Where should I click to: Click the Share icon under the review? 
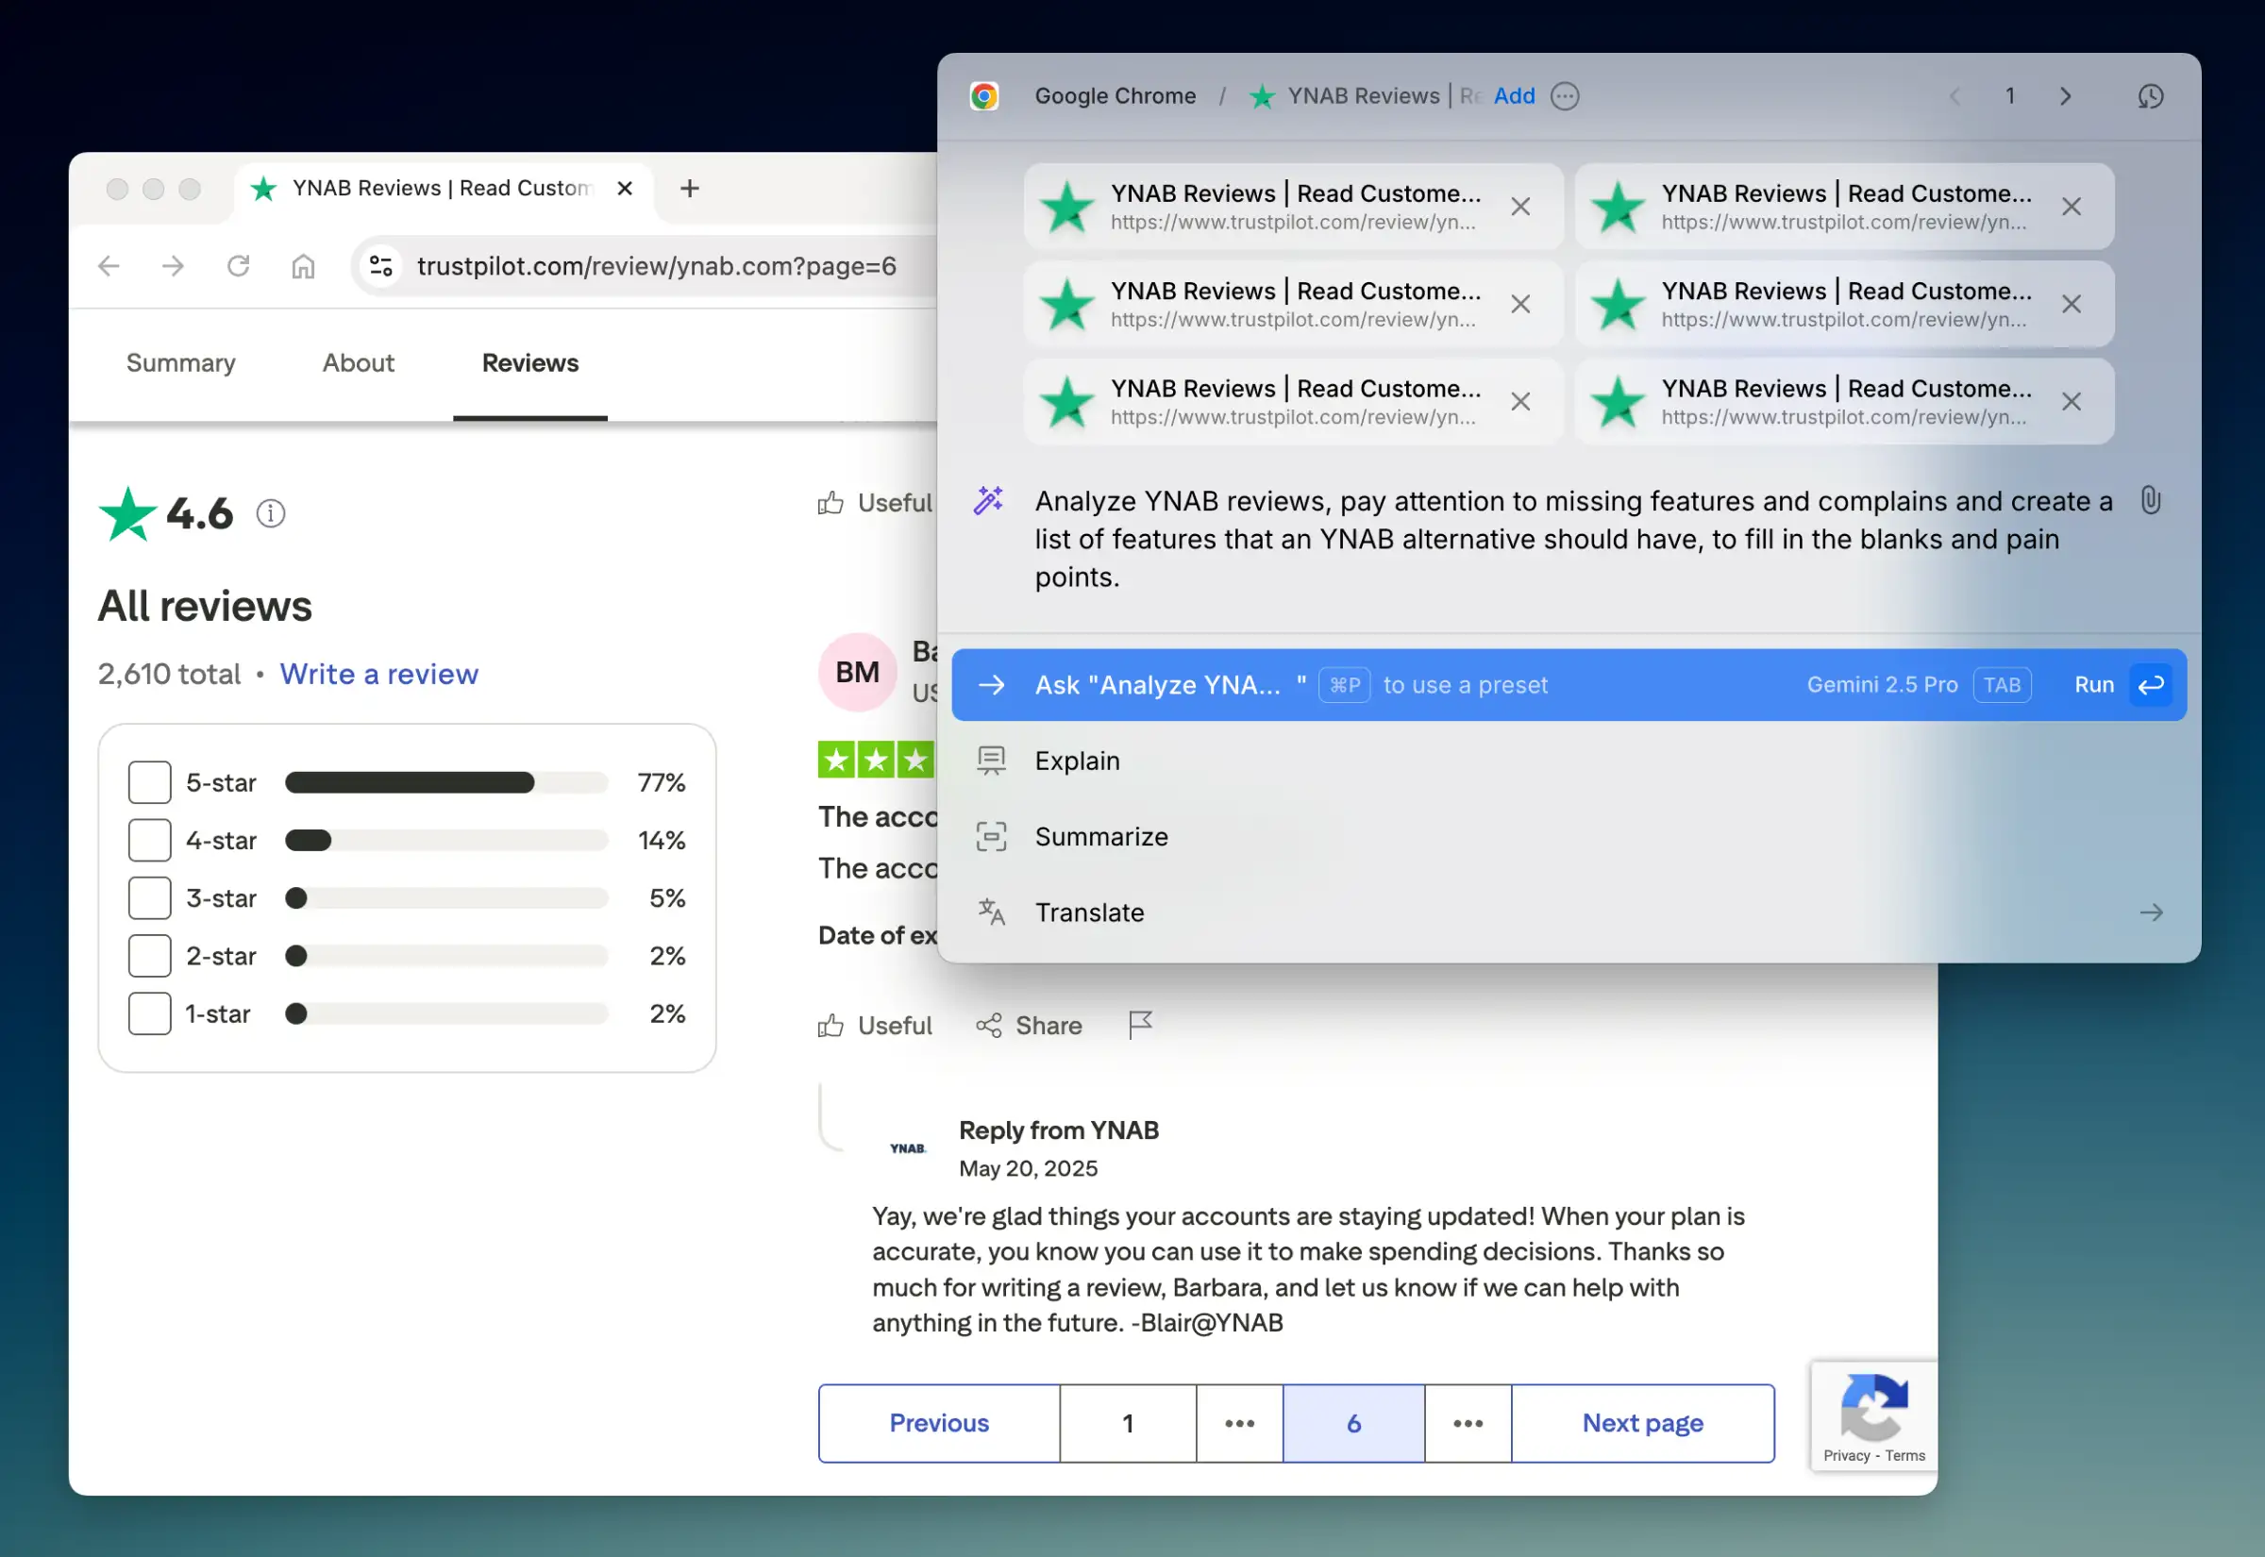point(988,1026)
